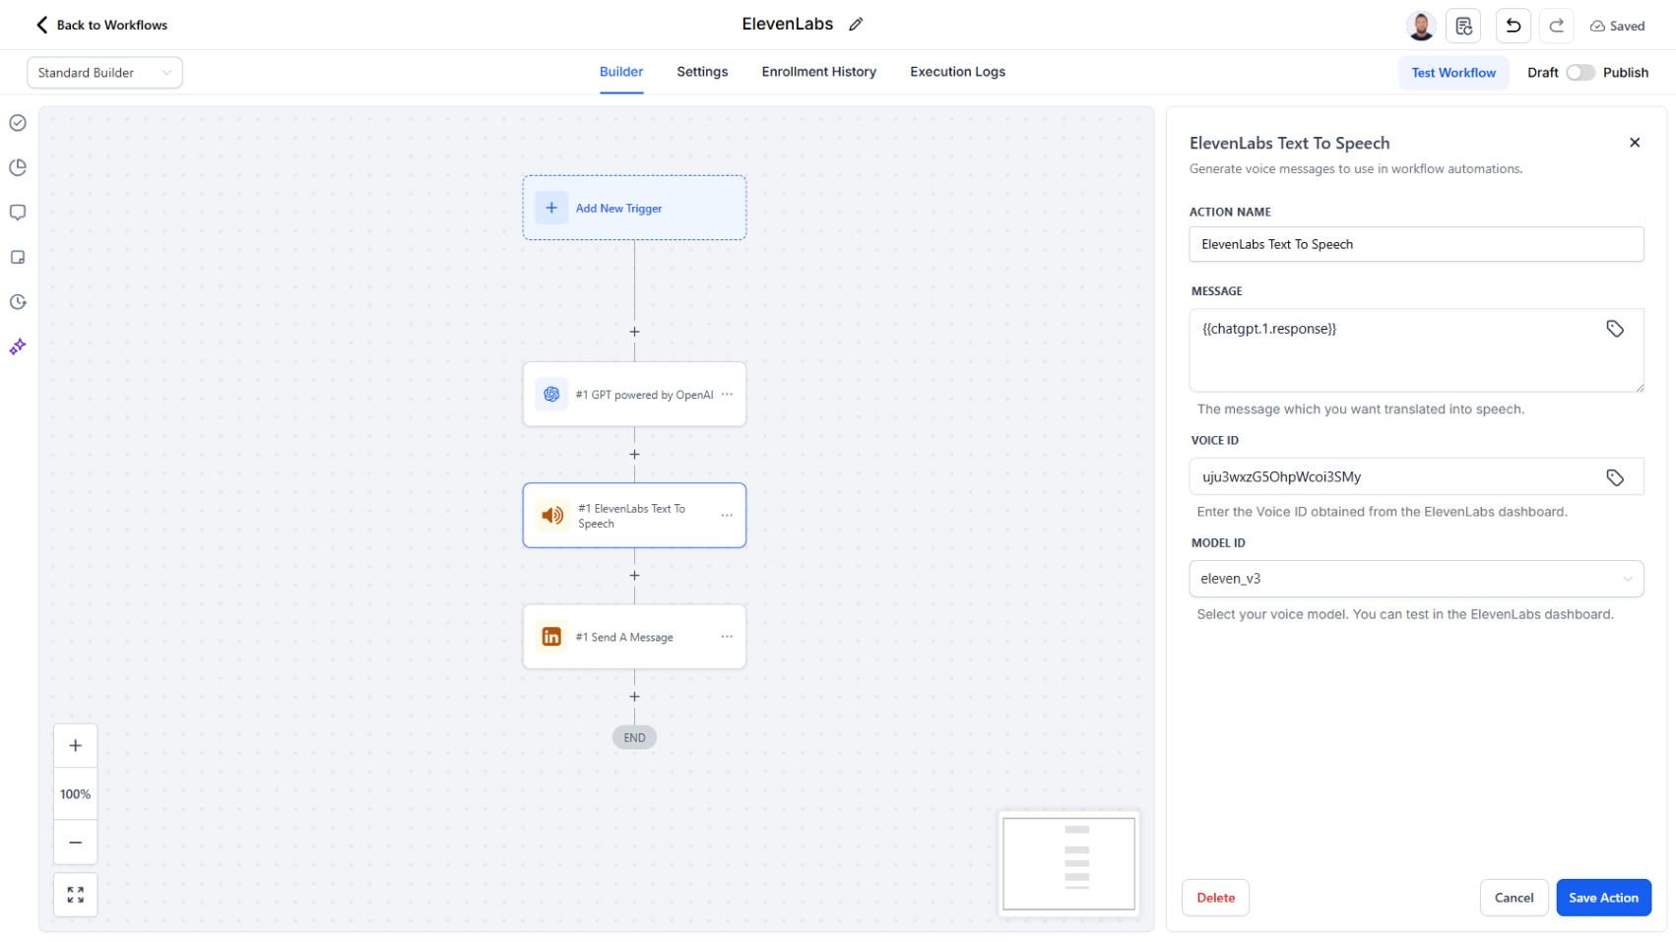This screenshot has width=1676, height=942.
Task: Switch to the Execution Logs tab
Action: point(957,71)
